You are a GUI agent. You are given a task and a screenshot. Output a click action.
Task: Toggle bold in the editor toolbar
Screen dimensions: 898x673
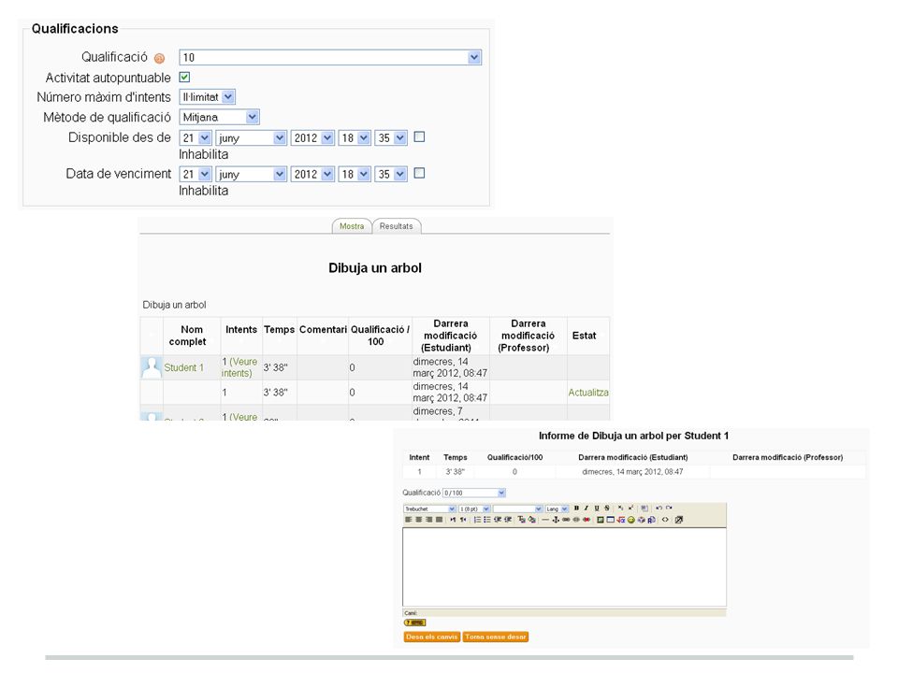[x=576, y=508]
